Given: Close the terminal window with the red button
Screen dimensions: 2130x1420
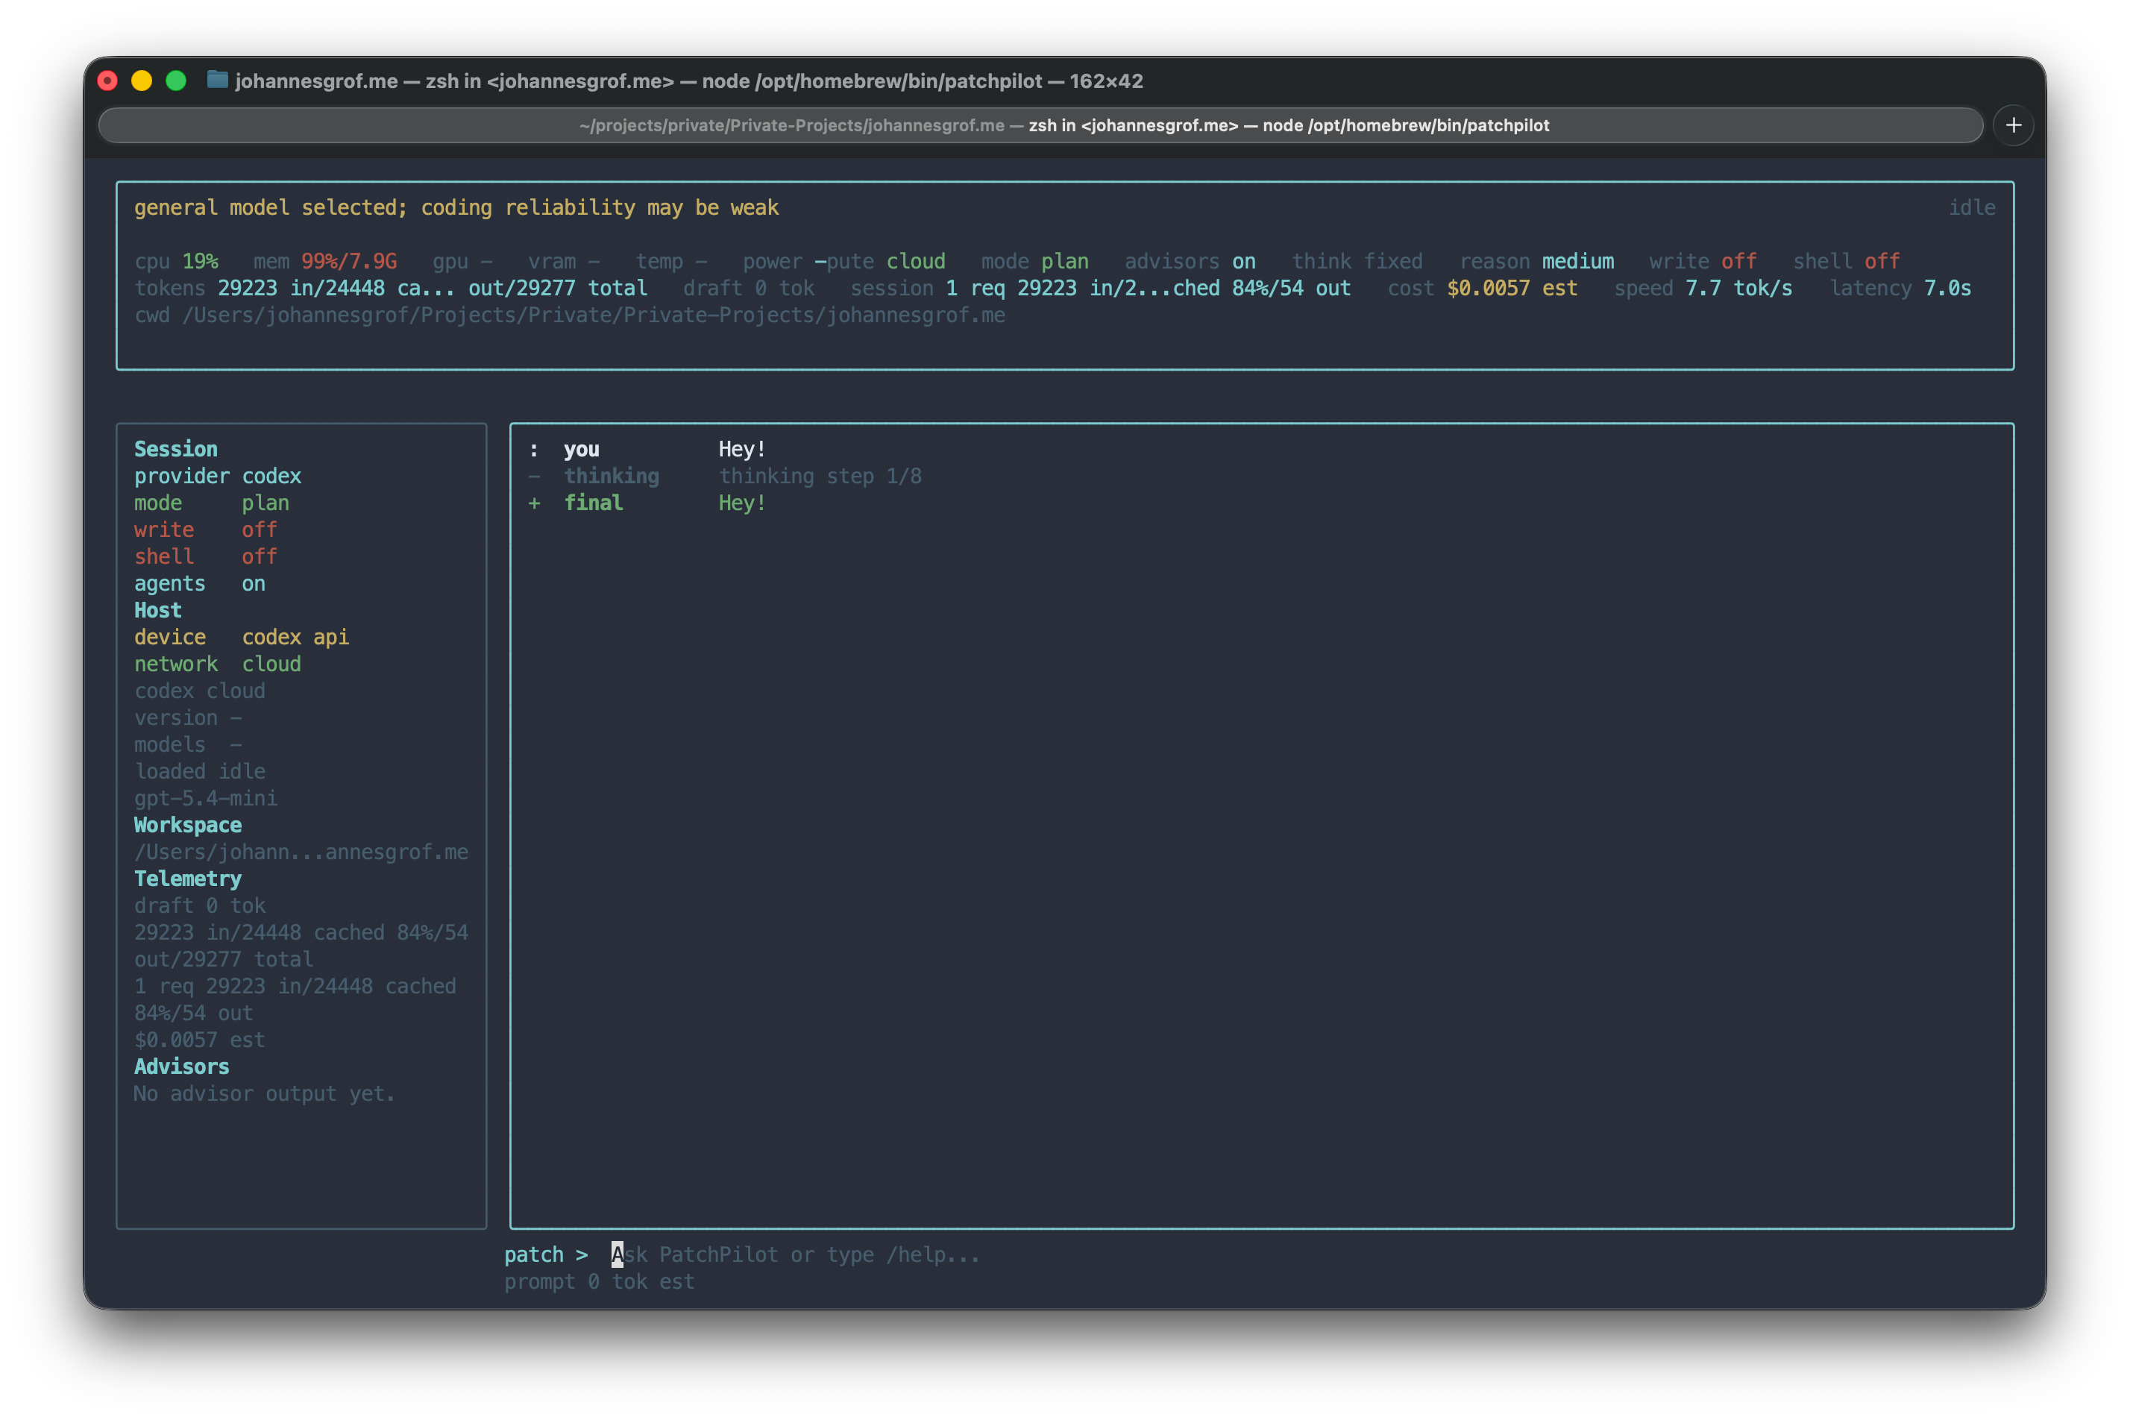Looking at the screenshot, I should 107,81.
